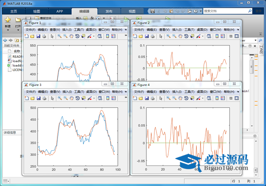The height and width of the screenshot is (186, 266).
Task: Select Rotate 3D tool in Figure 4
Action: [186, 98]
